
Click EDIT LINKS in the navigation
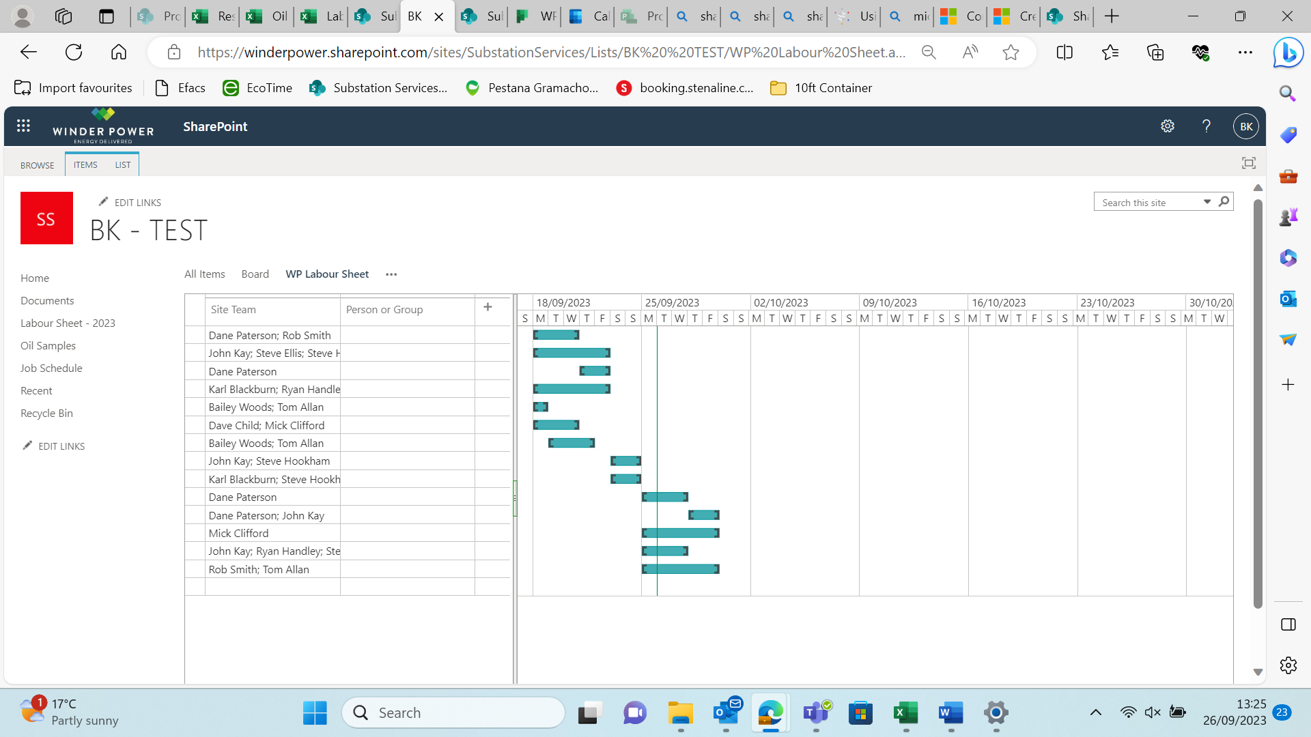coord(62,446)
